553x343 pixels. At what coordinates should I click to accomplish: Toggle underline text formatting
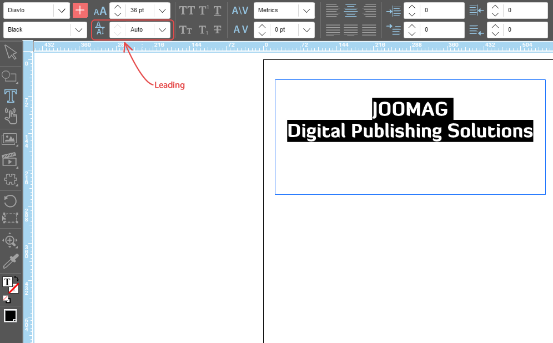[217, 10]
